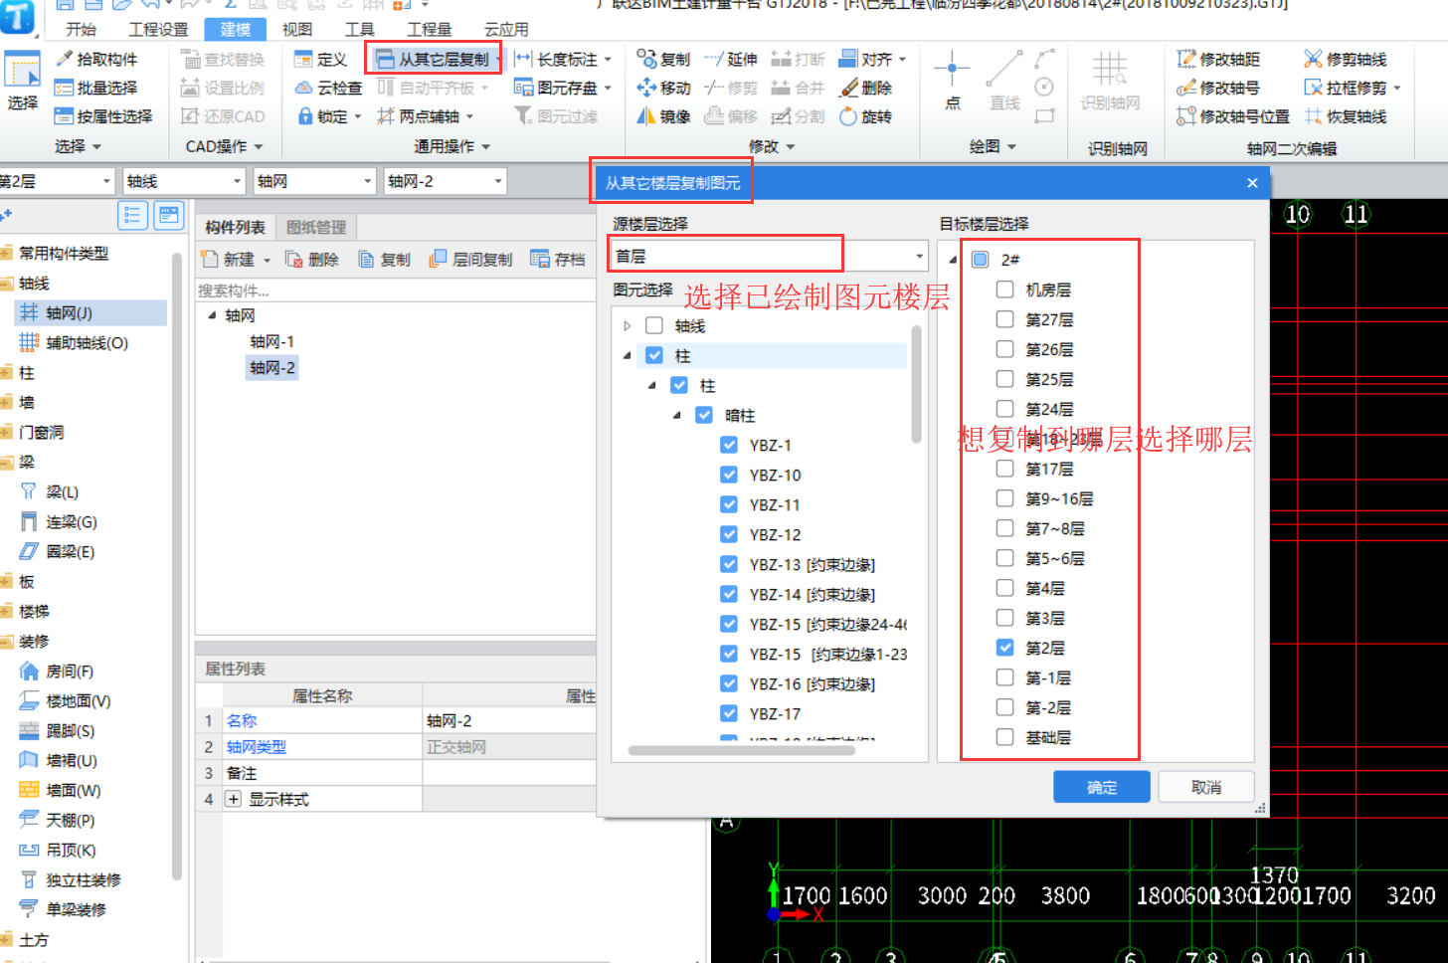Expand the 轴线 node in 图元选择

(627, 325)
